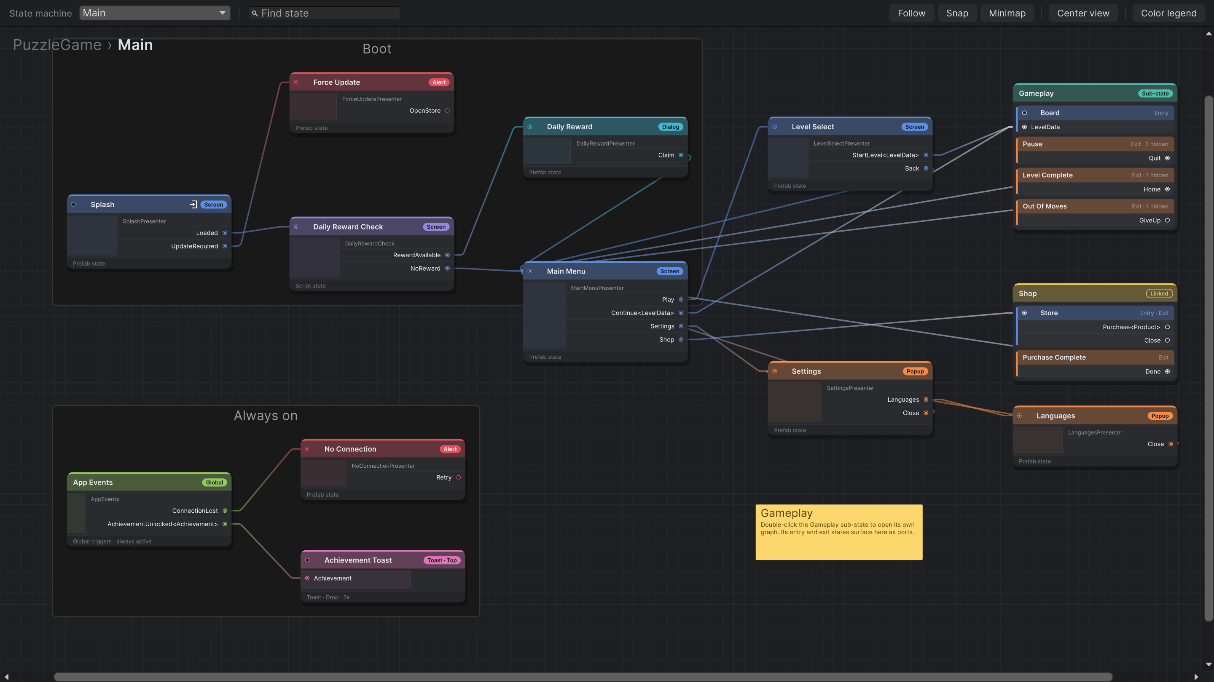The height and width of the screenshot is (682, 1214).
Task: Select the Purchase Complete row in Shop
Action: 1096,357
